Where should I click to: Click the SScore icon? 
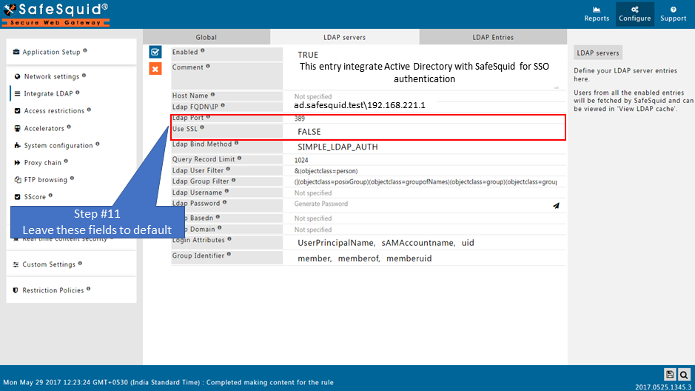[x=17, y=197]
